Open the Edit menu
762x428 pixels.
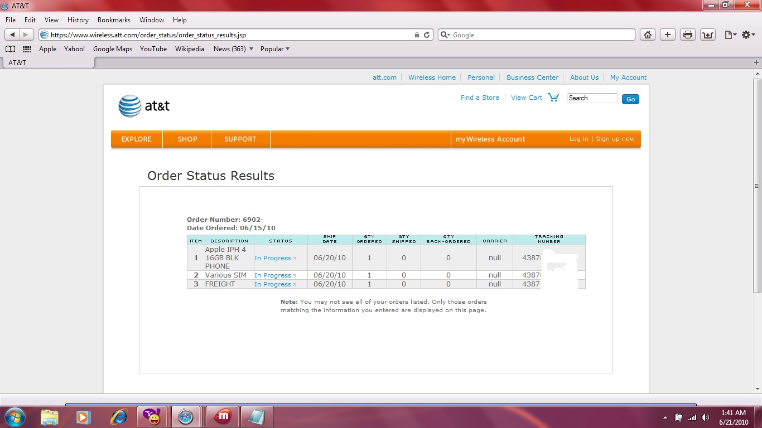click(30, 20)
